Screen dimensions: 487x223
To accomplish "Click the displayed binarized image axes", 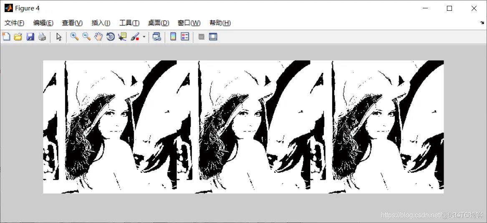I will pos(243,126).
